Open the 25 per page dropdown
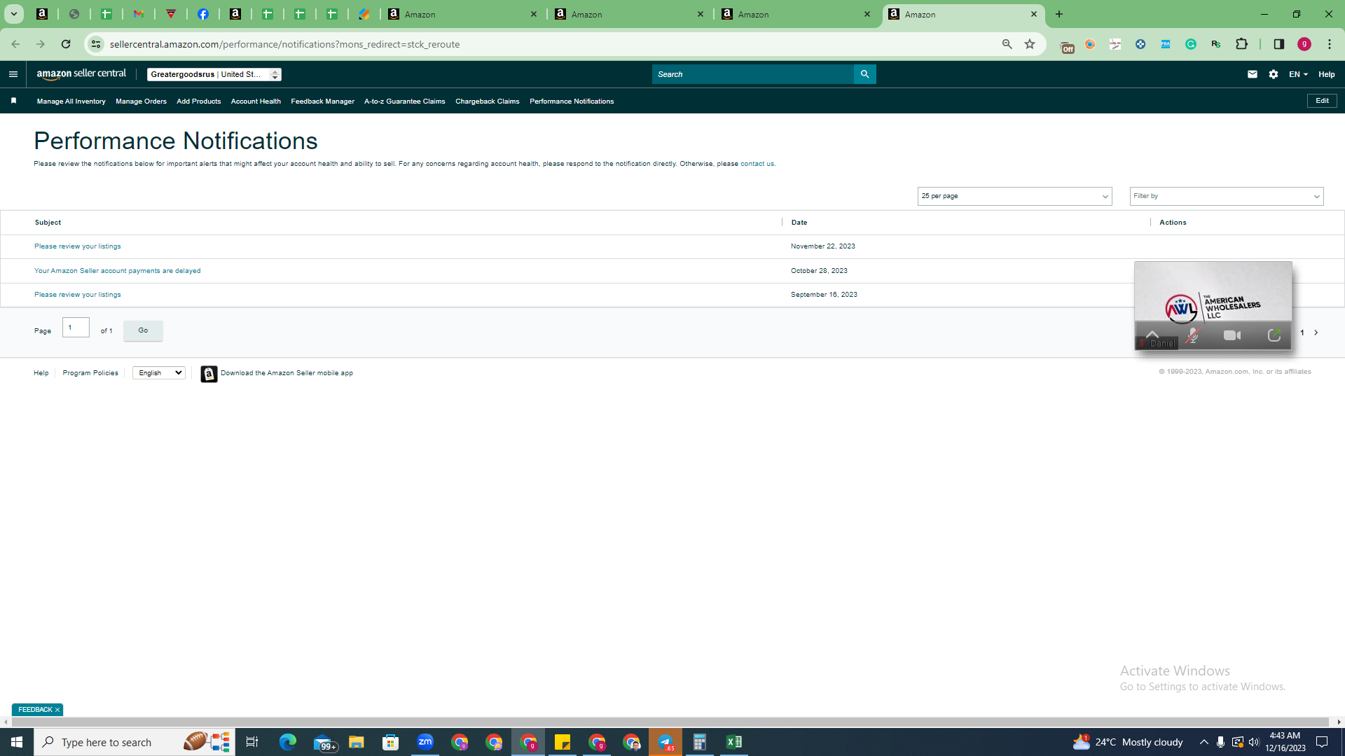Screen dimensions: 1345x756 (1014, 196)
